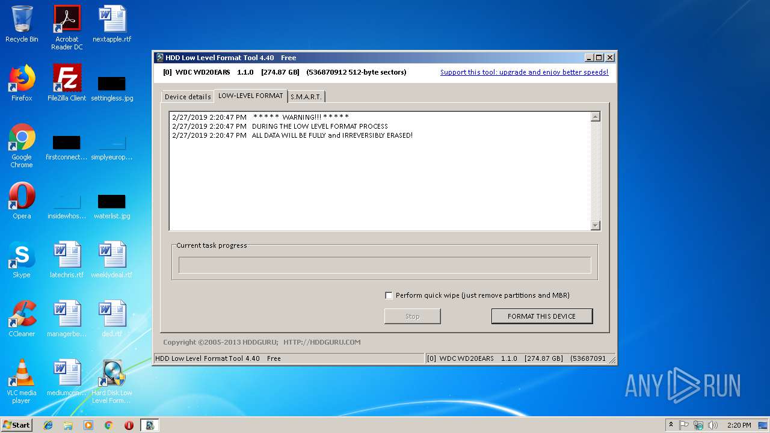Select the insidewhos file icon
This screenshot has height=433, width=770.
[67, 206]
